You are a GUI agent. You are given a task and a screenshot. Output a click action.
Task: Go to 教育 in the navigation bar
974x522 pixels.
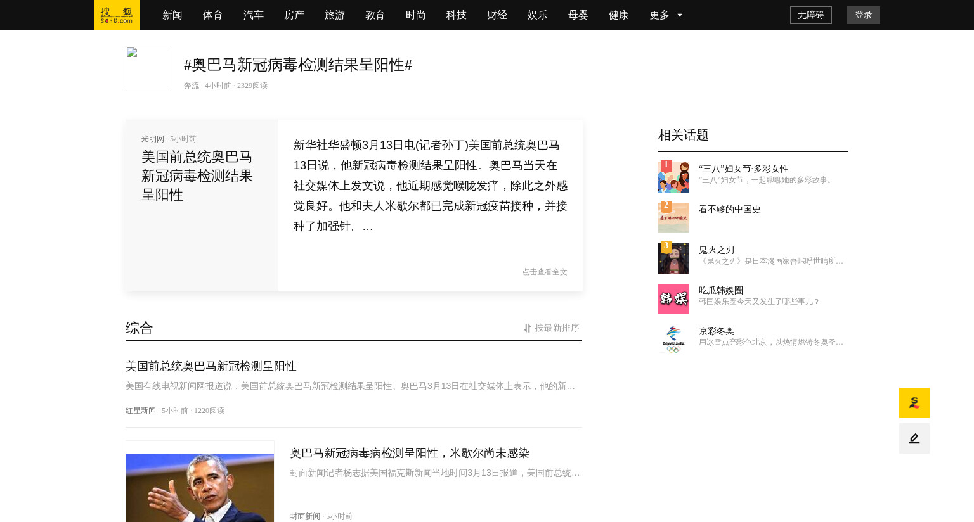coord(375,15)
